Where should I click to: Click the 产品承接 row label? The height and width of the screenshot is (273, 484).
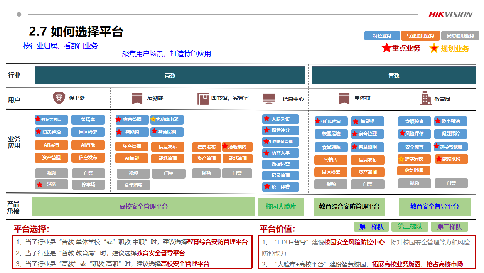(13, 207)
